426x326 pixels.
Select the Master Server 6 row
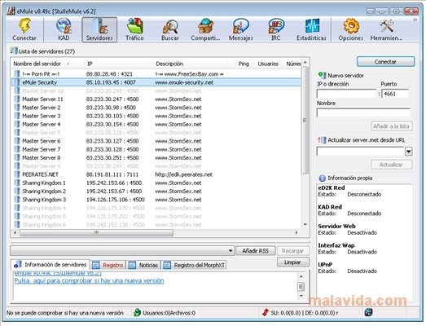tap(156, 141)
